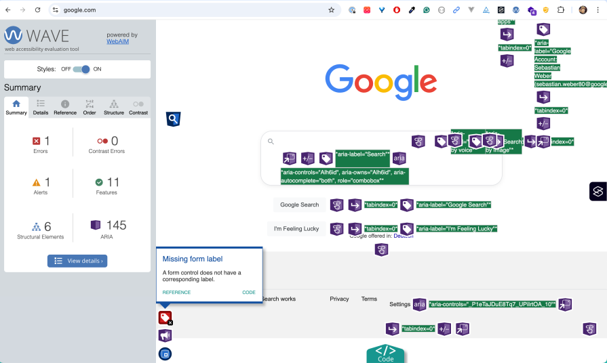
Task: Click the browser forward arrow
Action: [x=22, y=10]
